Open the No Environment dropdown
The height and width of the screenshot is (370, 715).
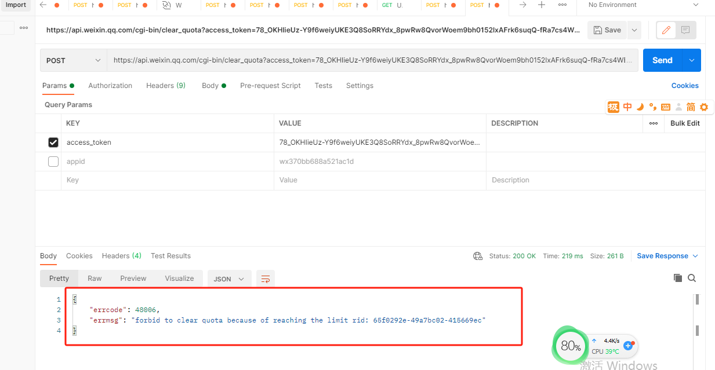(643, 5)
